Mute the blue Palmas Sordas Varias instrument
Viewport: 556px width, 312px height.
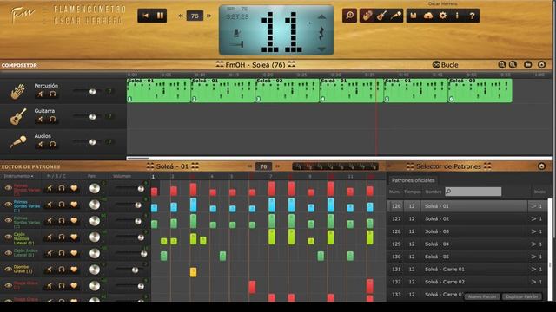point(50,205)
